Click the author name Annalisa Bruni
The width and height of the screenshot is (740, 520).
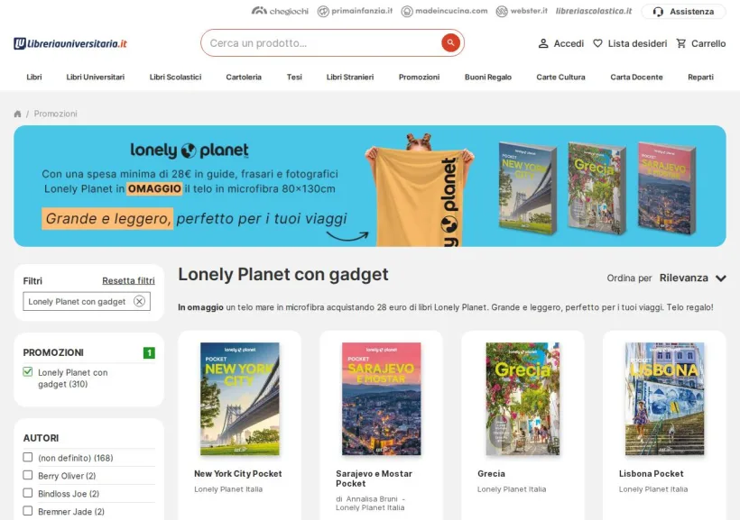coord(372,498)
